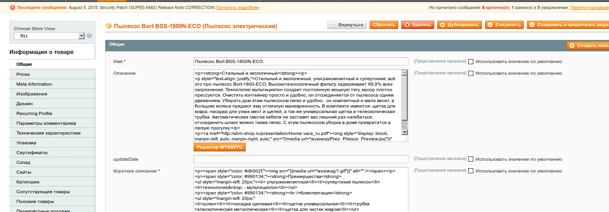Click the Удалить button
This screenshot has height=212, width=609.
coord(417,25)
